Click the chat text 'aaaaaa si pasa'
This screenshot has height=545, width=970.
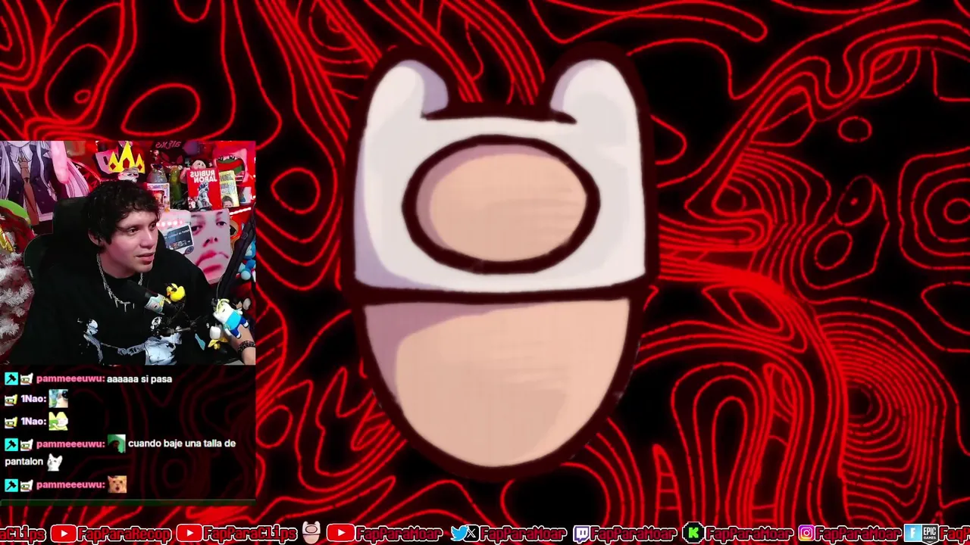[x=139, y=378]
